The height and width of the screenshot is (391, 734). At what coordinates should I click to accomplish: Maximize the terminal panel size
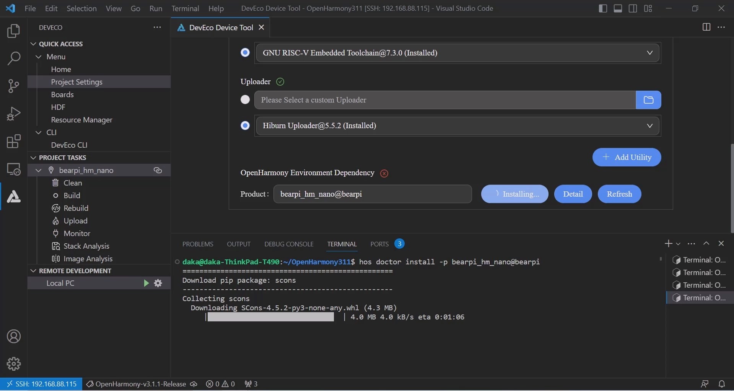(x=706, y=244)
